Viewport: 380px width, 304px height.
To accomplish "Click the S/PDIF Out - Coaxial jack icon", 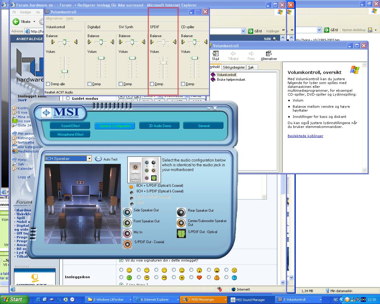I will pyautogui.click(x=127, y=244).
